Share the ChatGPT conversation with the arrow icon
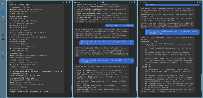203x98 pixels. coord(129,2)
